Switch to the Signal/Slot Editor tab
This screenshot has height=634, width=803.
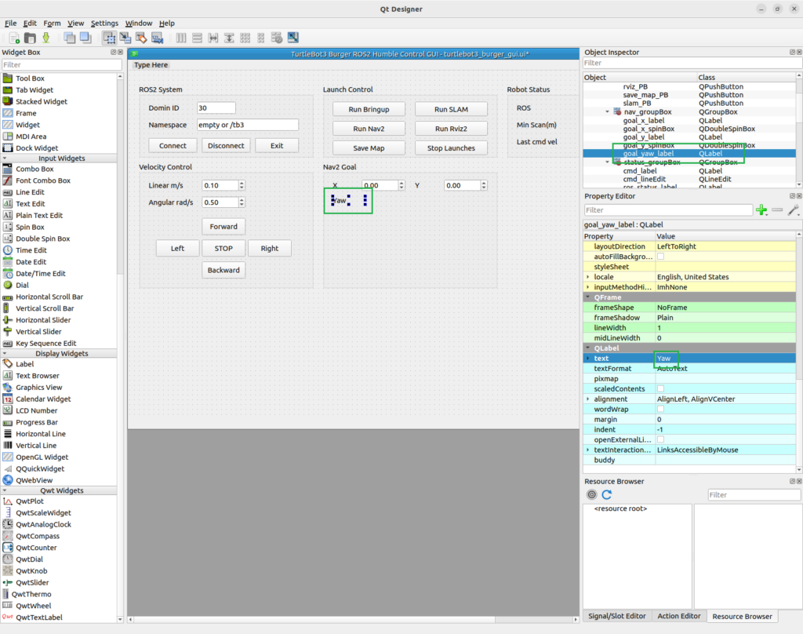[x=616, y=616]
